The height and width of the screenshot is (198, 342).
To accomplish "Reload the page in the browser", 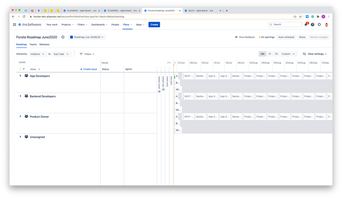I will pyautogui.click(x=24, y=16).
